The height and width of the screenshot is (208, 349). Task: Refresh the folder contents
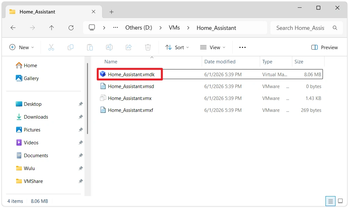pyautogui.click(x=71, y=28)
